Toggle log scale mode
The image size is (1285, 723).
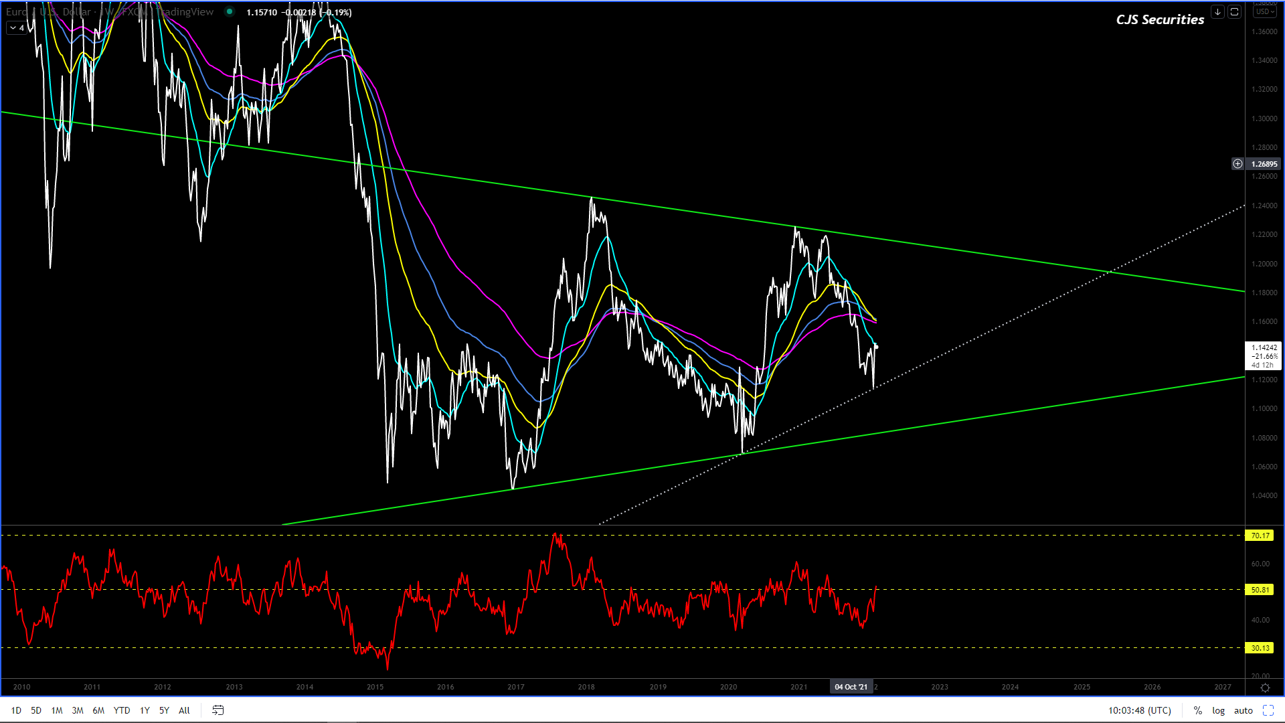click(1218, 710)
